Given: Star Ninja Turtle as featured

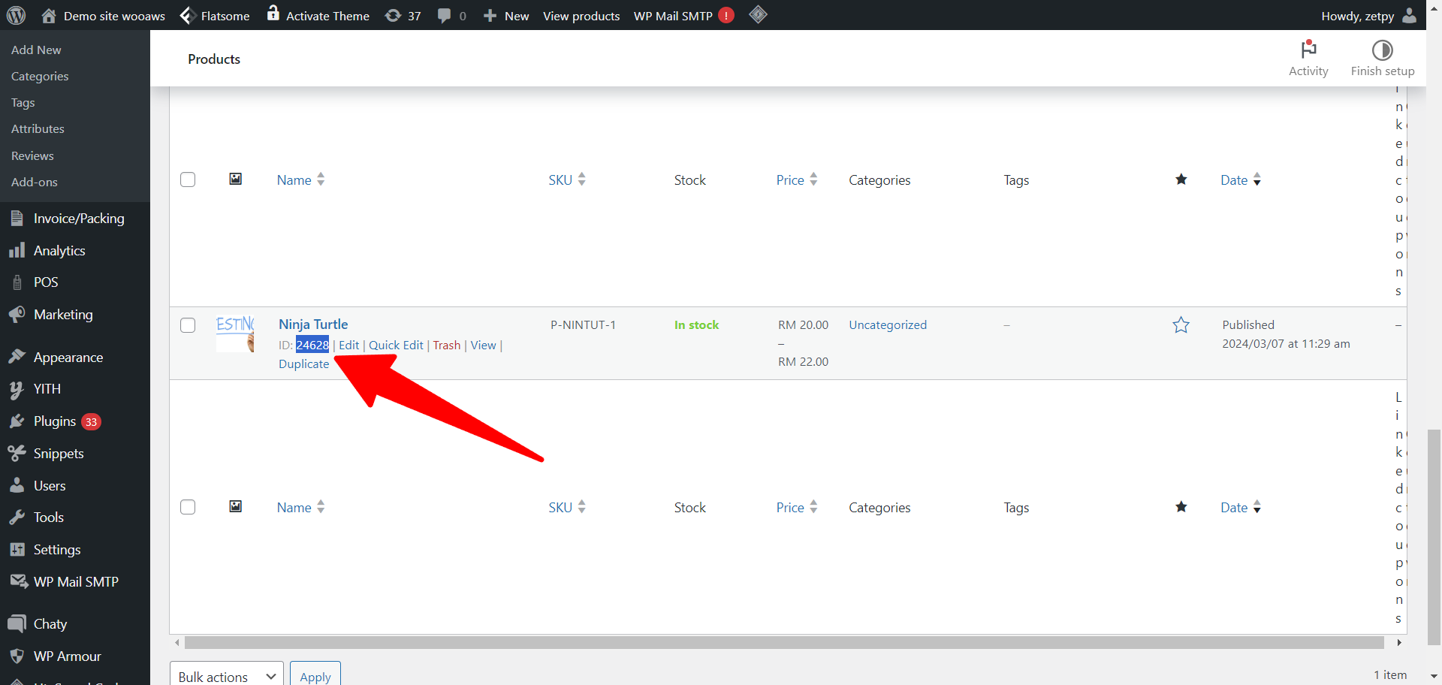Looking at the screenshot, I should click(x=1181, y=324).
